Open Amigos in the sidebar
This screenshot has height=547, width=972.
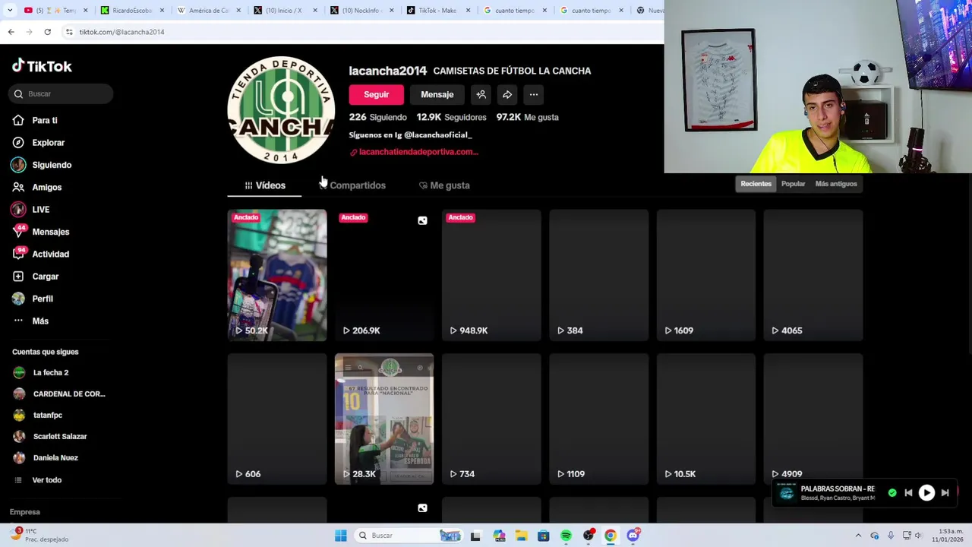47,187
